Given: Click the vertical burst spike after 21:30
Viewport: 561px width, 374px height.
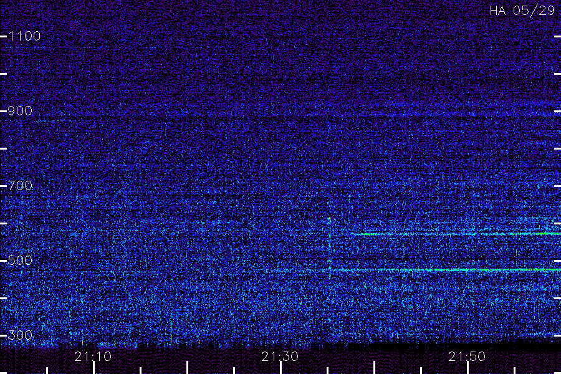Looking at the screenshot, I should tap(330, 247).
